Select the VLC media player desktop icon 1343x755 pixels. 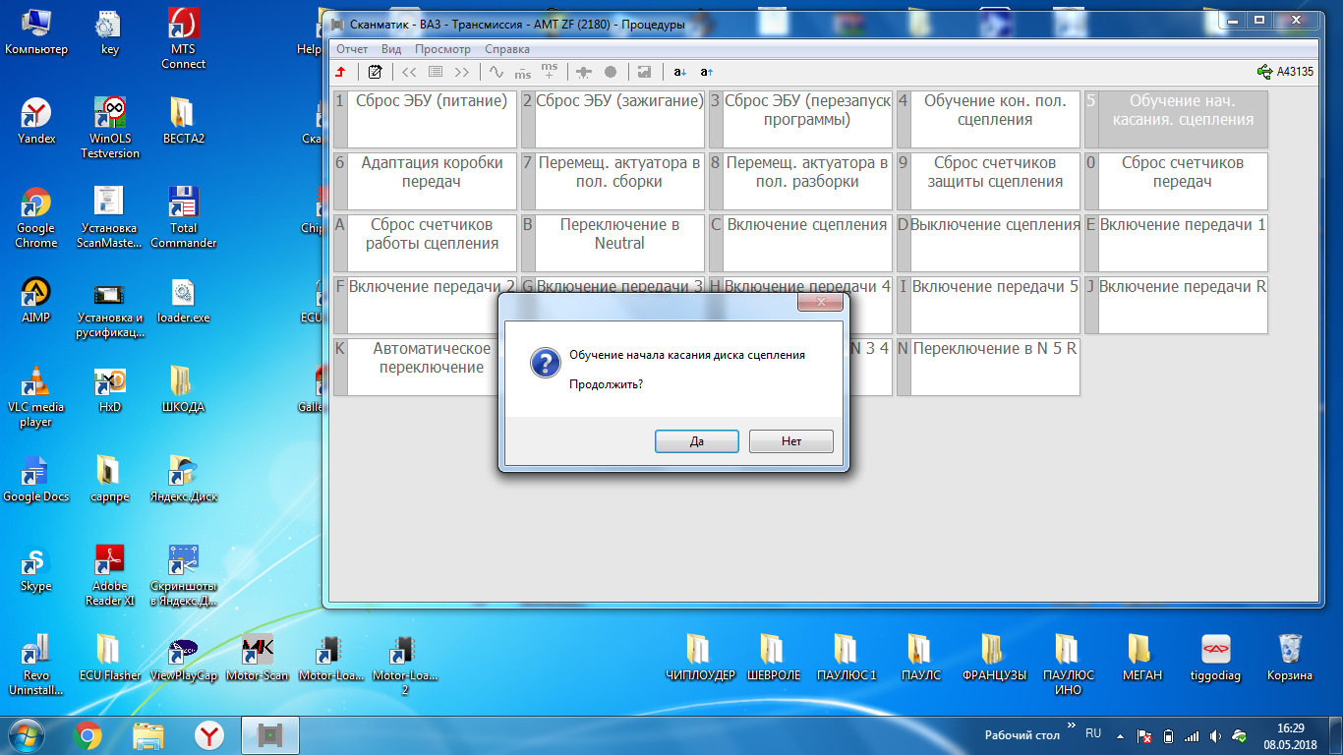click(x=36, y=396)
